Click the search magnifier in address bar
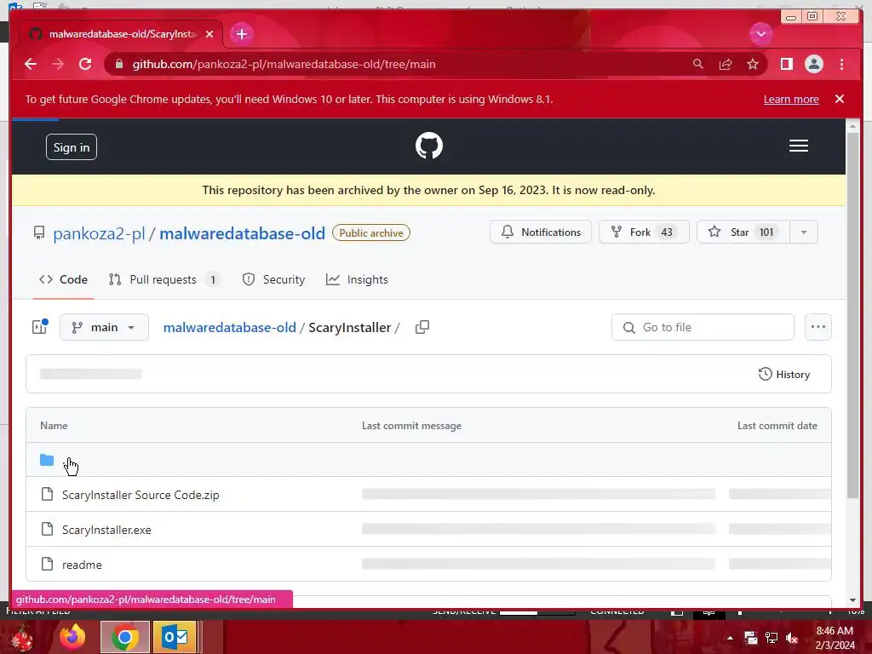872x654 pixels. pos(698,64)
